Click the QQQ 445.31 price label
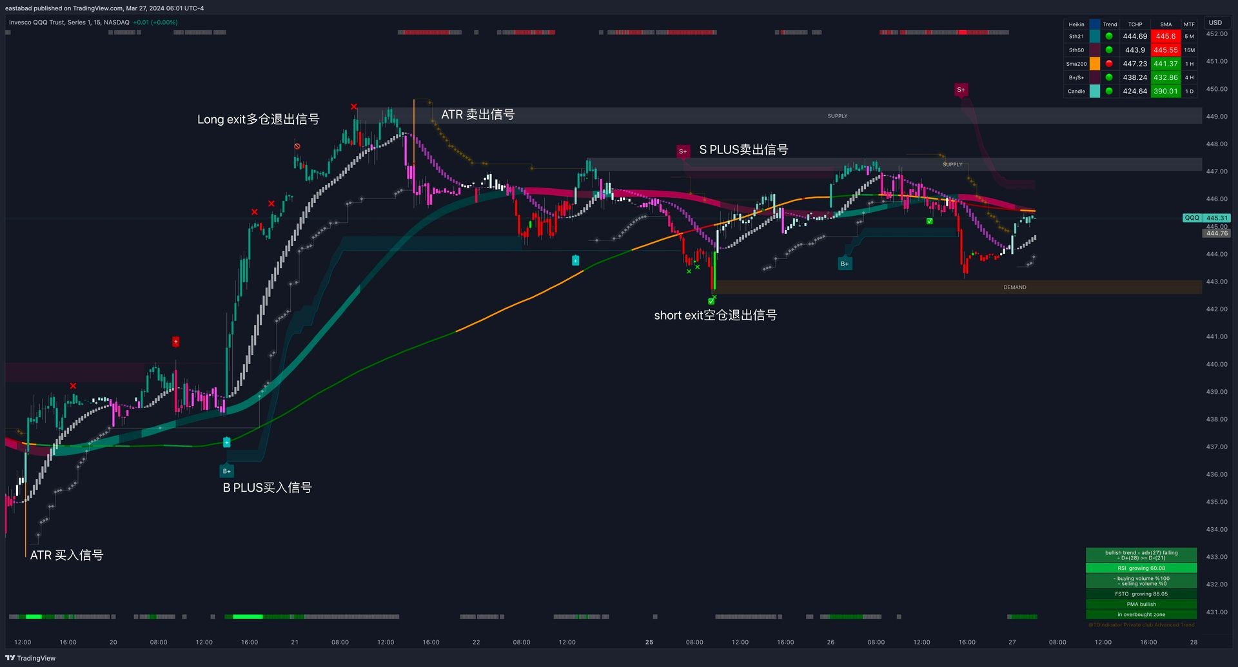This screenshot has width=1238, height=667. [1206, 218]
